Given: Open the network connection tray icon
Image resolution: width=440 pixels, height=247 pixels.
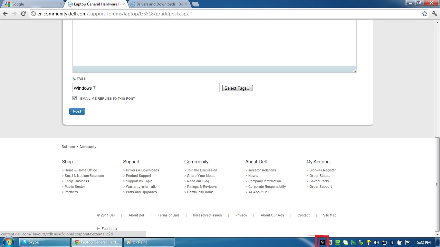Looking at the screenshot, I should tap(384, 242).
